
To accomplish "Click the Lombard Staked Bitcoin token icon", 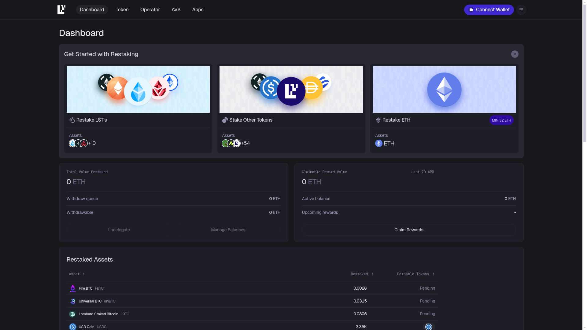I will click(72, 314).
